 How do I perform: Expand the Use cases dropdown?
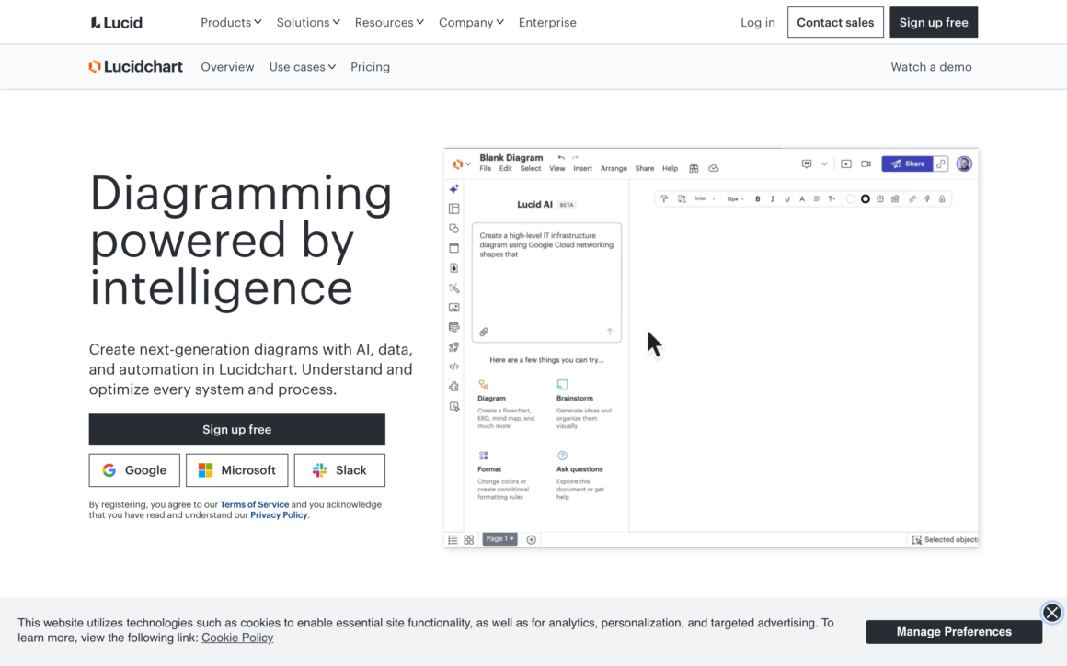(x=302, y=66)
